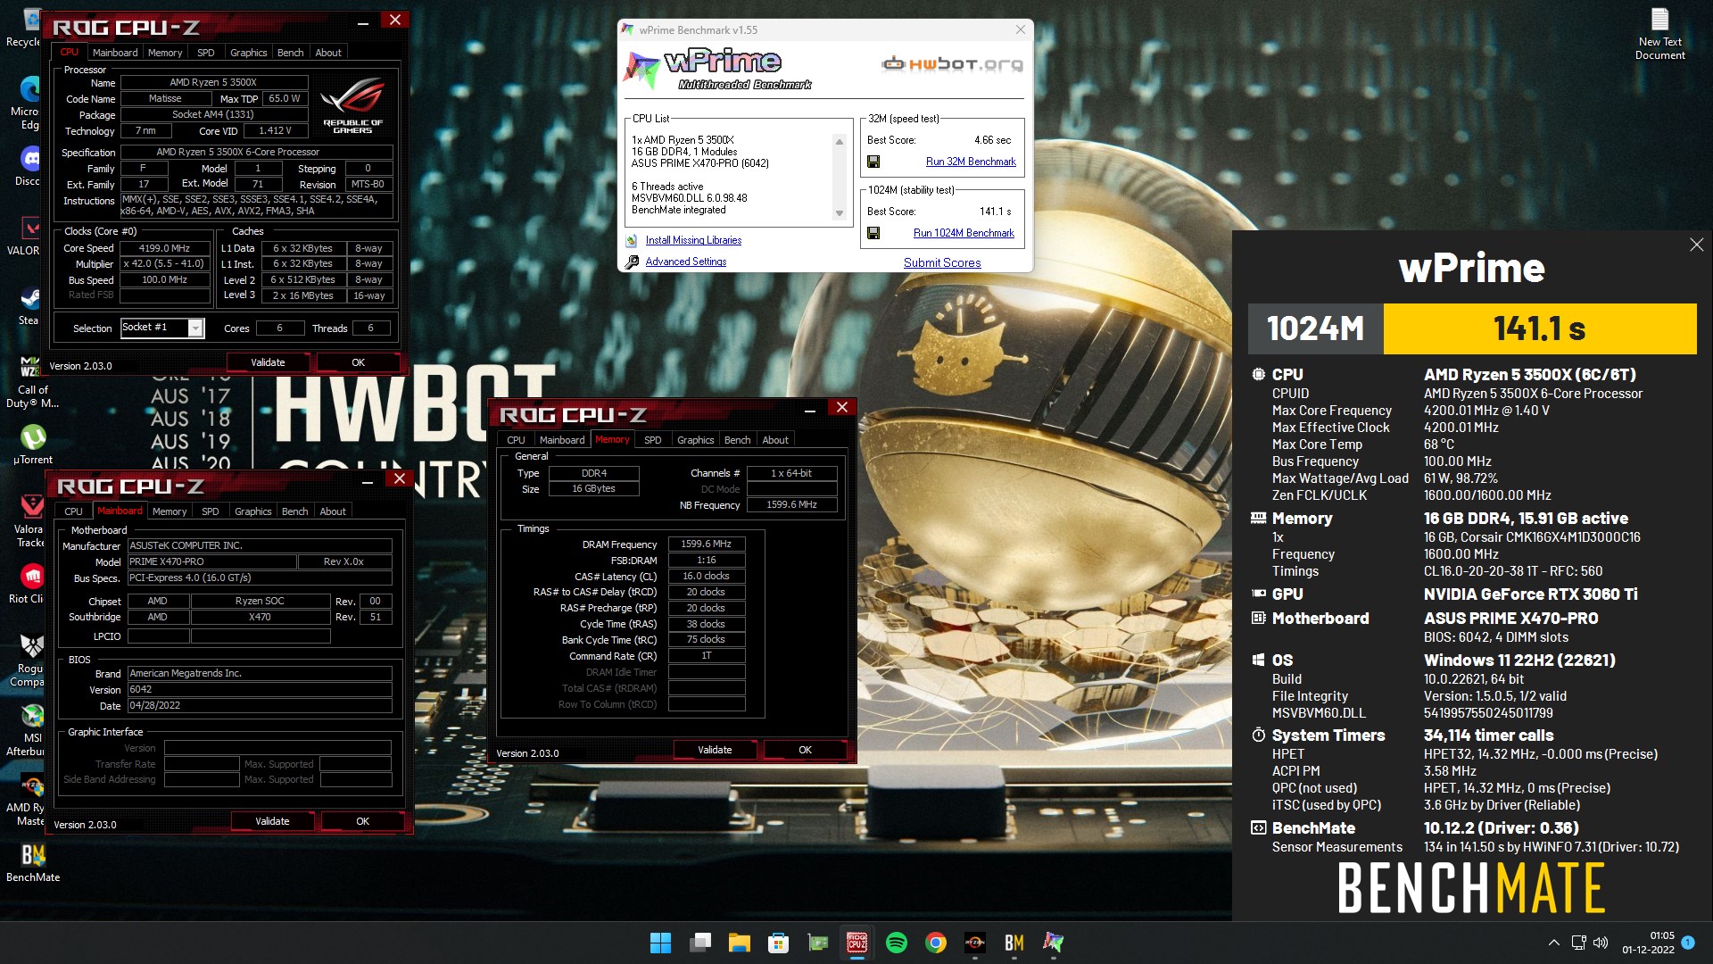Click the yellow 141.1 s result box

(x=1539, y=328)
